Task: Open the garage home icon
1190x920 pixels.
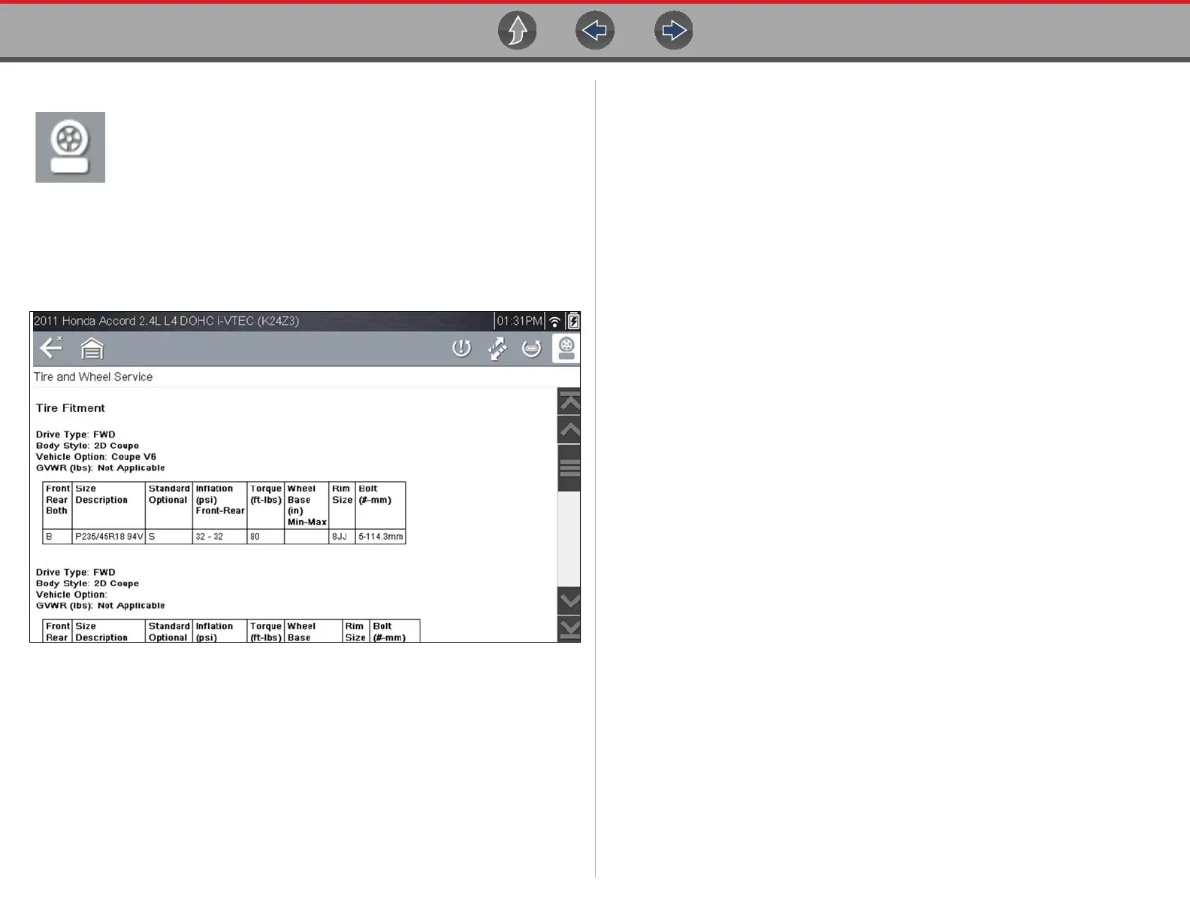Action: (92, 349)
